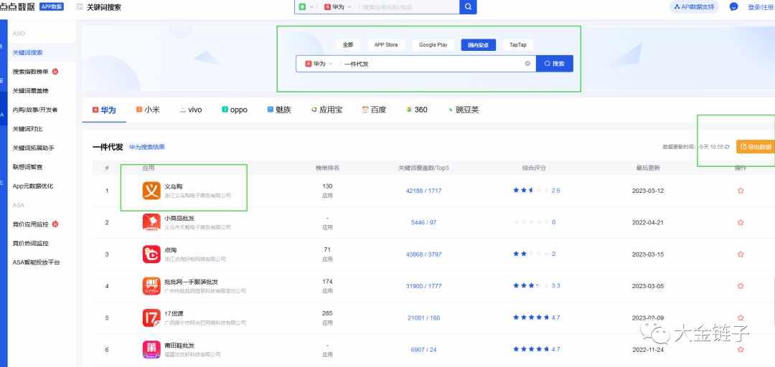
Task: Switch to the oppo store tab
Action: click(235, 110)
